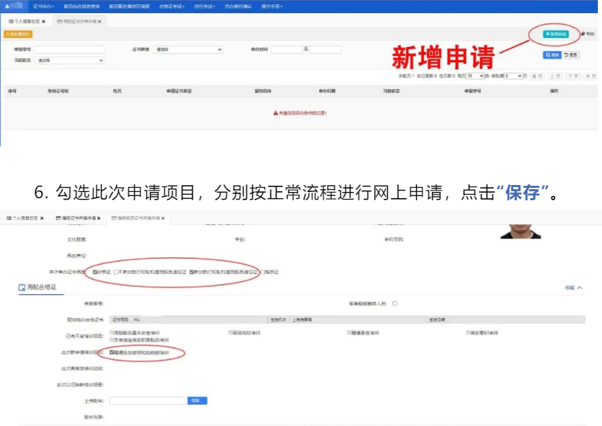Image resolution: width=602 pixels, height=426 pixels.
Task: Close the 个人信息总览 tab in upper window
Action: [44, 21]
